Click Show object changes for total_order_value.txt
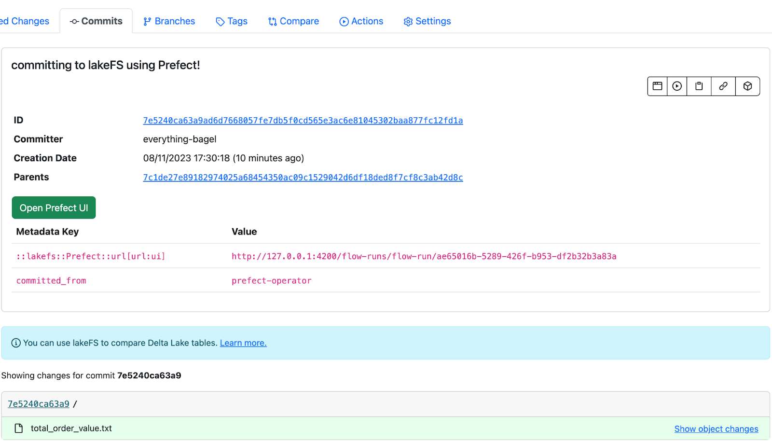 click(x=716, y=429)
